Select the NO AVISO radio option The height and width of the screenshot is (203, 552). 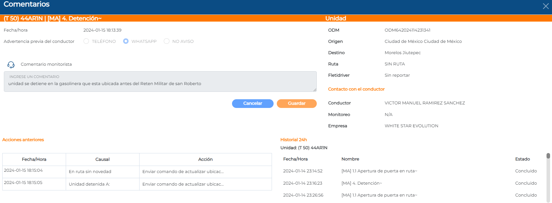[167, 41]
